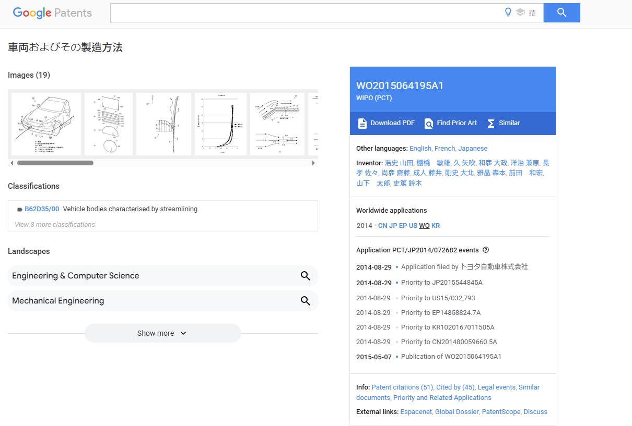Open the graph curve figure thumbnail

(220, 124)
